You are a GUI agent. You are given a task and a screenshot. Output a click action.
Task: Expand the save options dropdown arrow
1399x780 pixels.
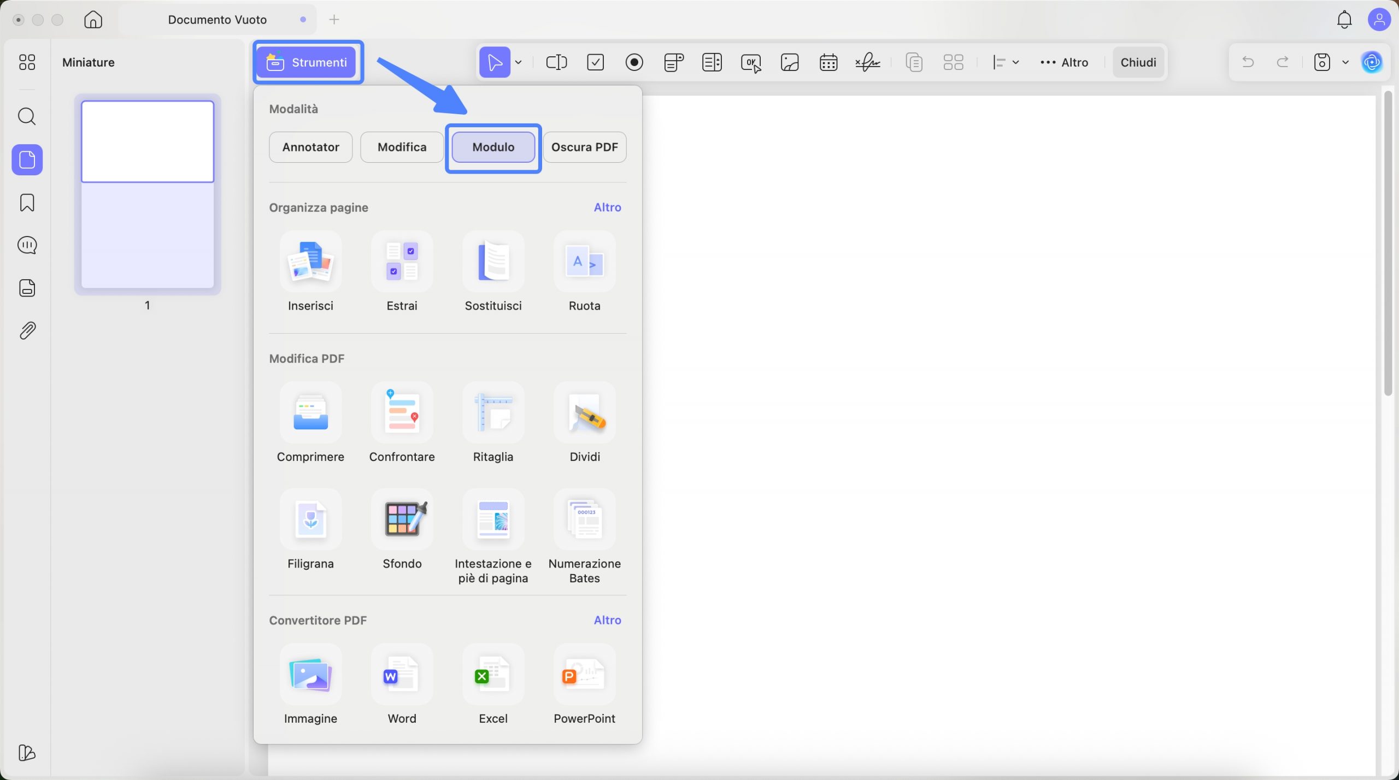click(x=1345, y=62)
